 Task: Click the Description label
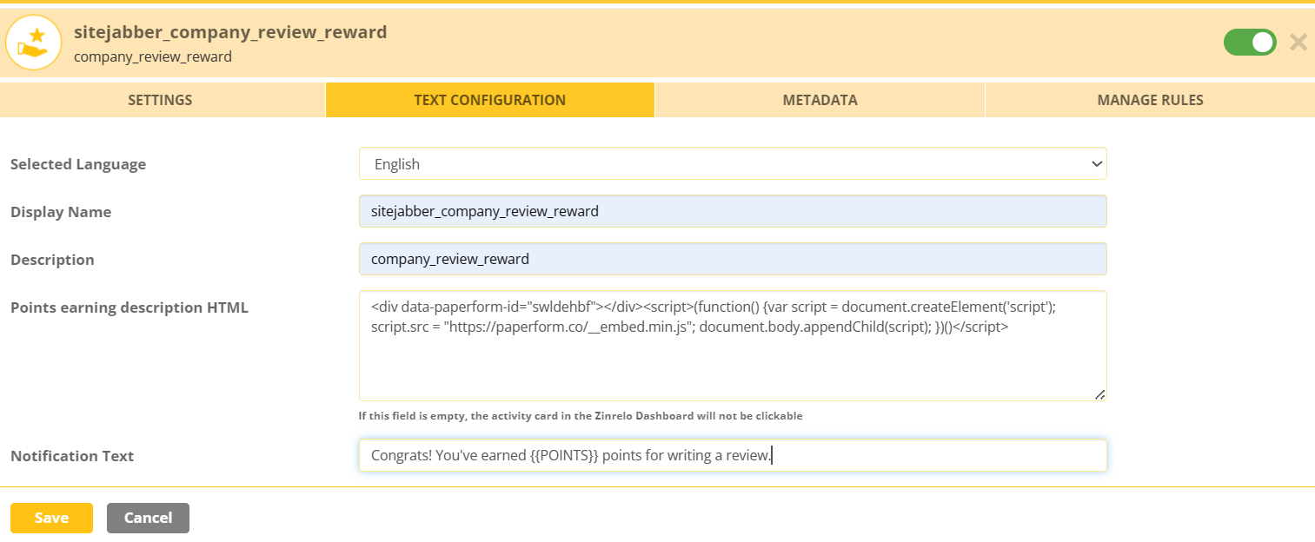pos(52,260)
